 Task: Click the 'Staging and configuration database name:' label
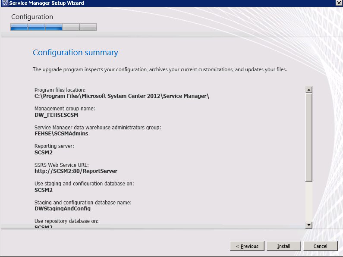[x=83, y=203]
